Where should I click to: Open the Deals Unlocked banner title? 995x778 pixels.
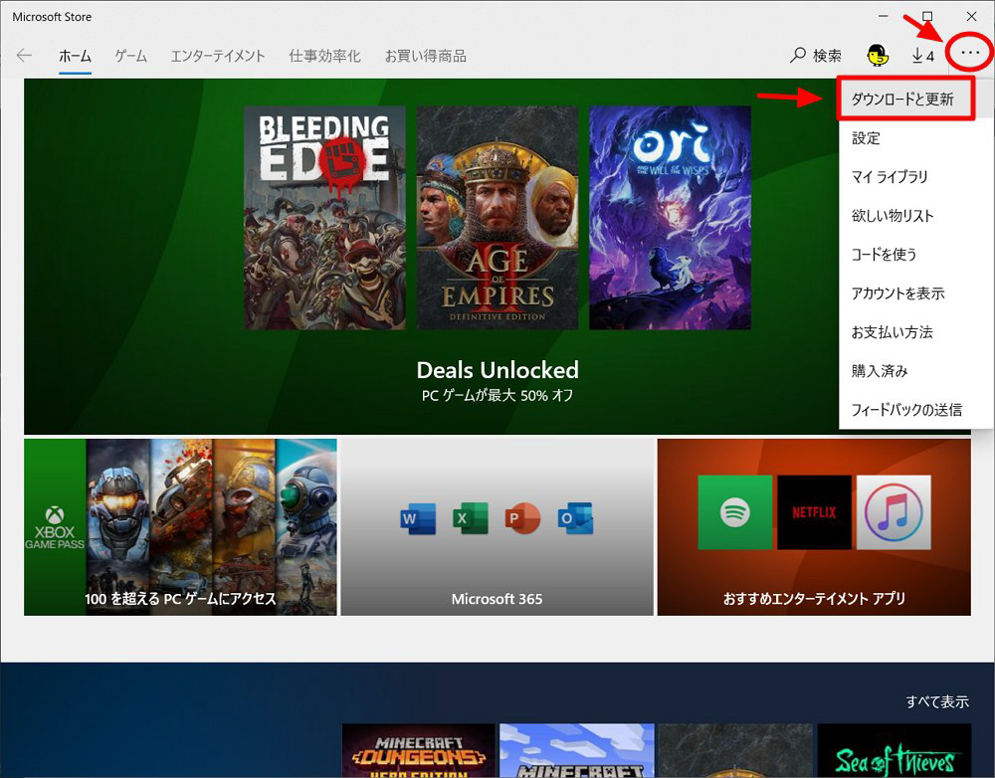pyautogui.click(x=497, y=369)
